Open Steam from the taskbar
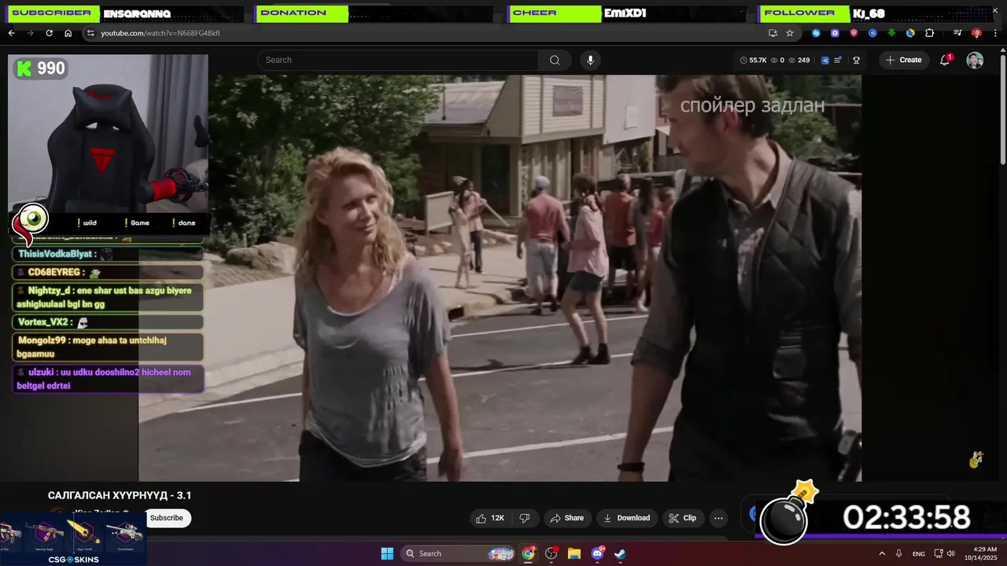 click(620, 553)
